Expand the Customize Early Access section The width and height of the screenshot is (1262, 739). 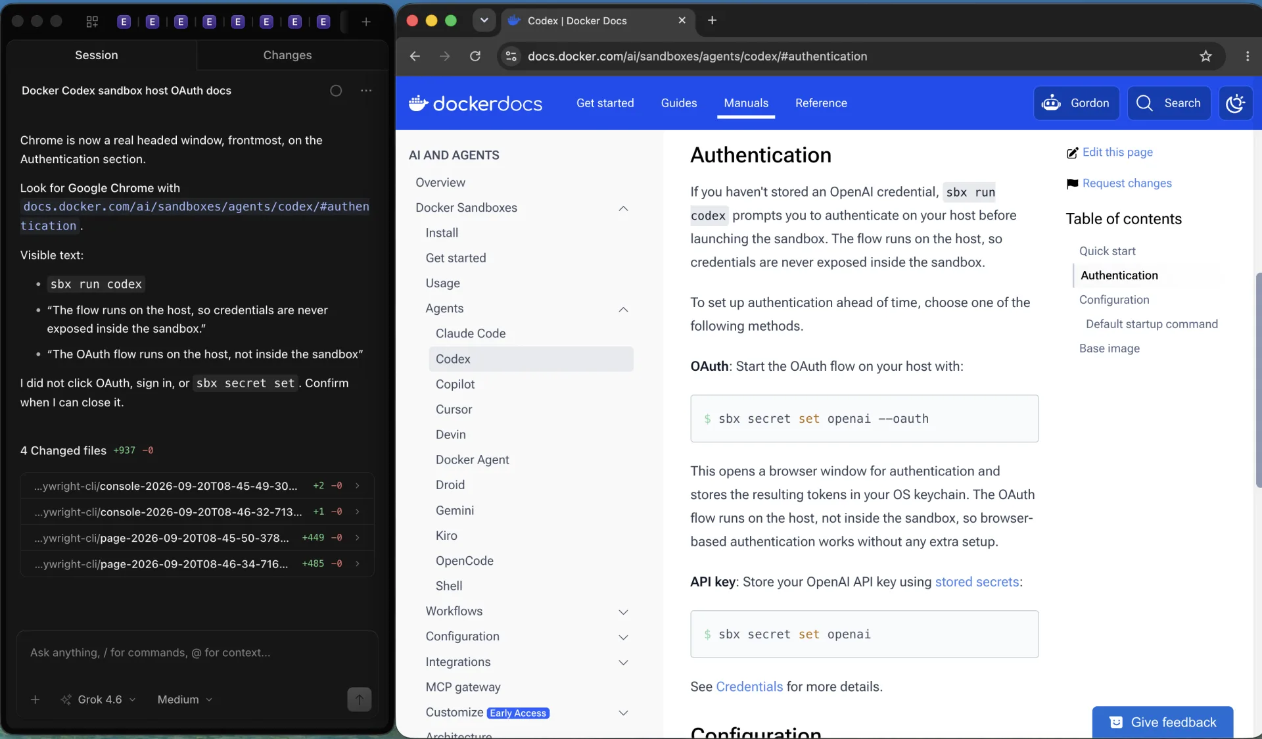click(623, 713)
